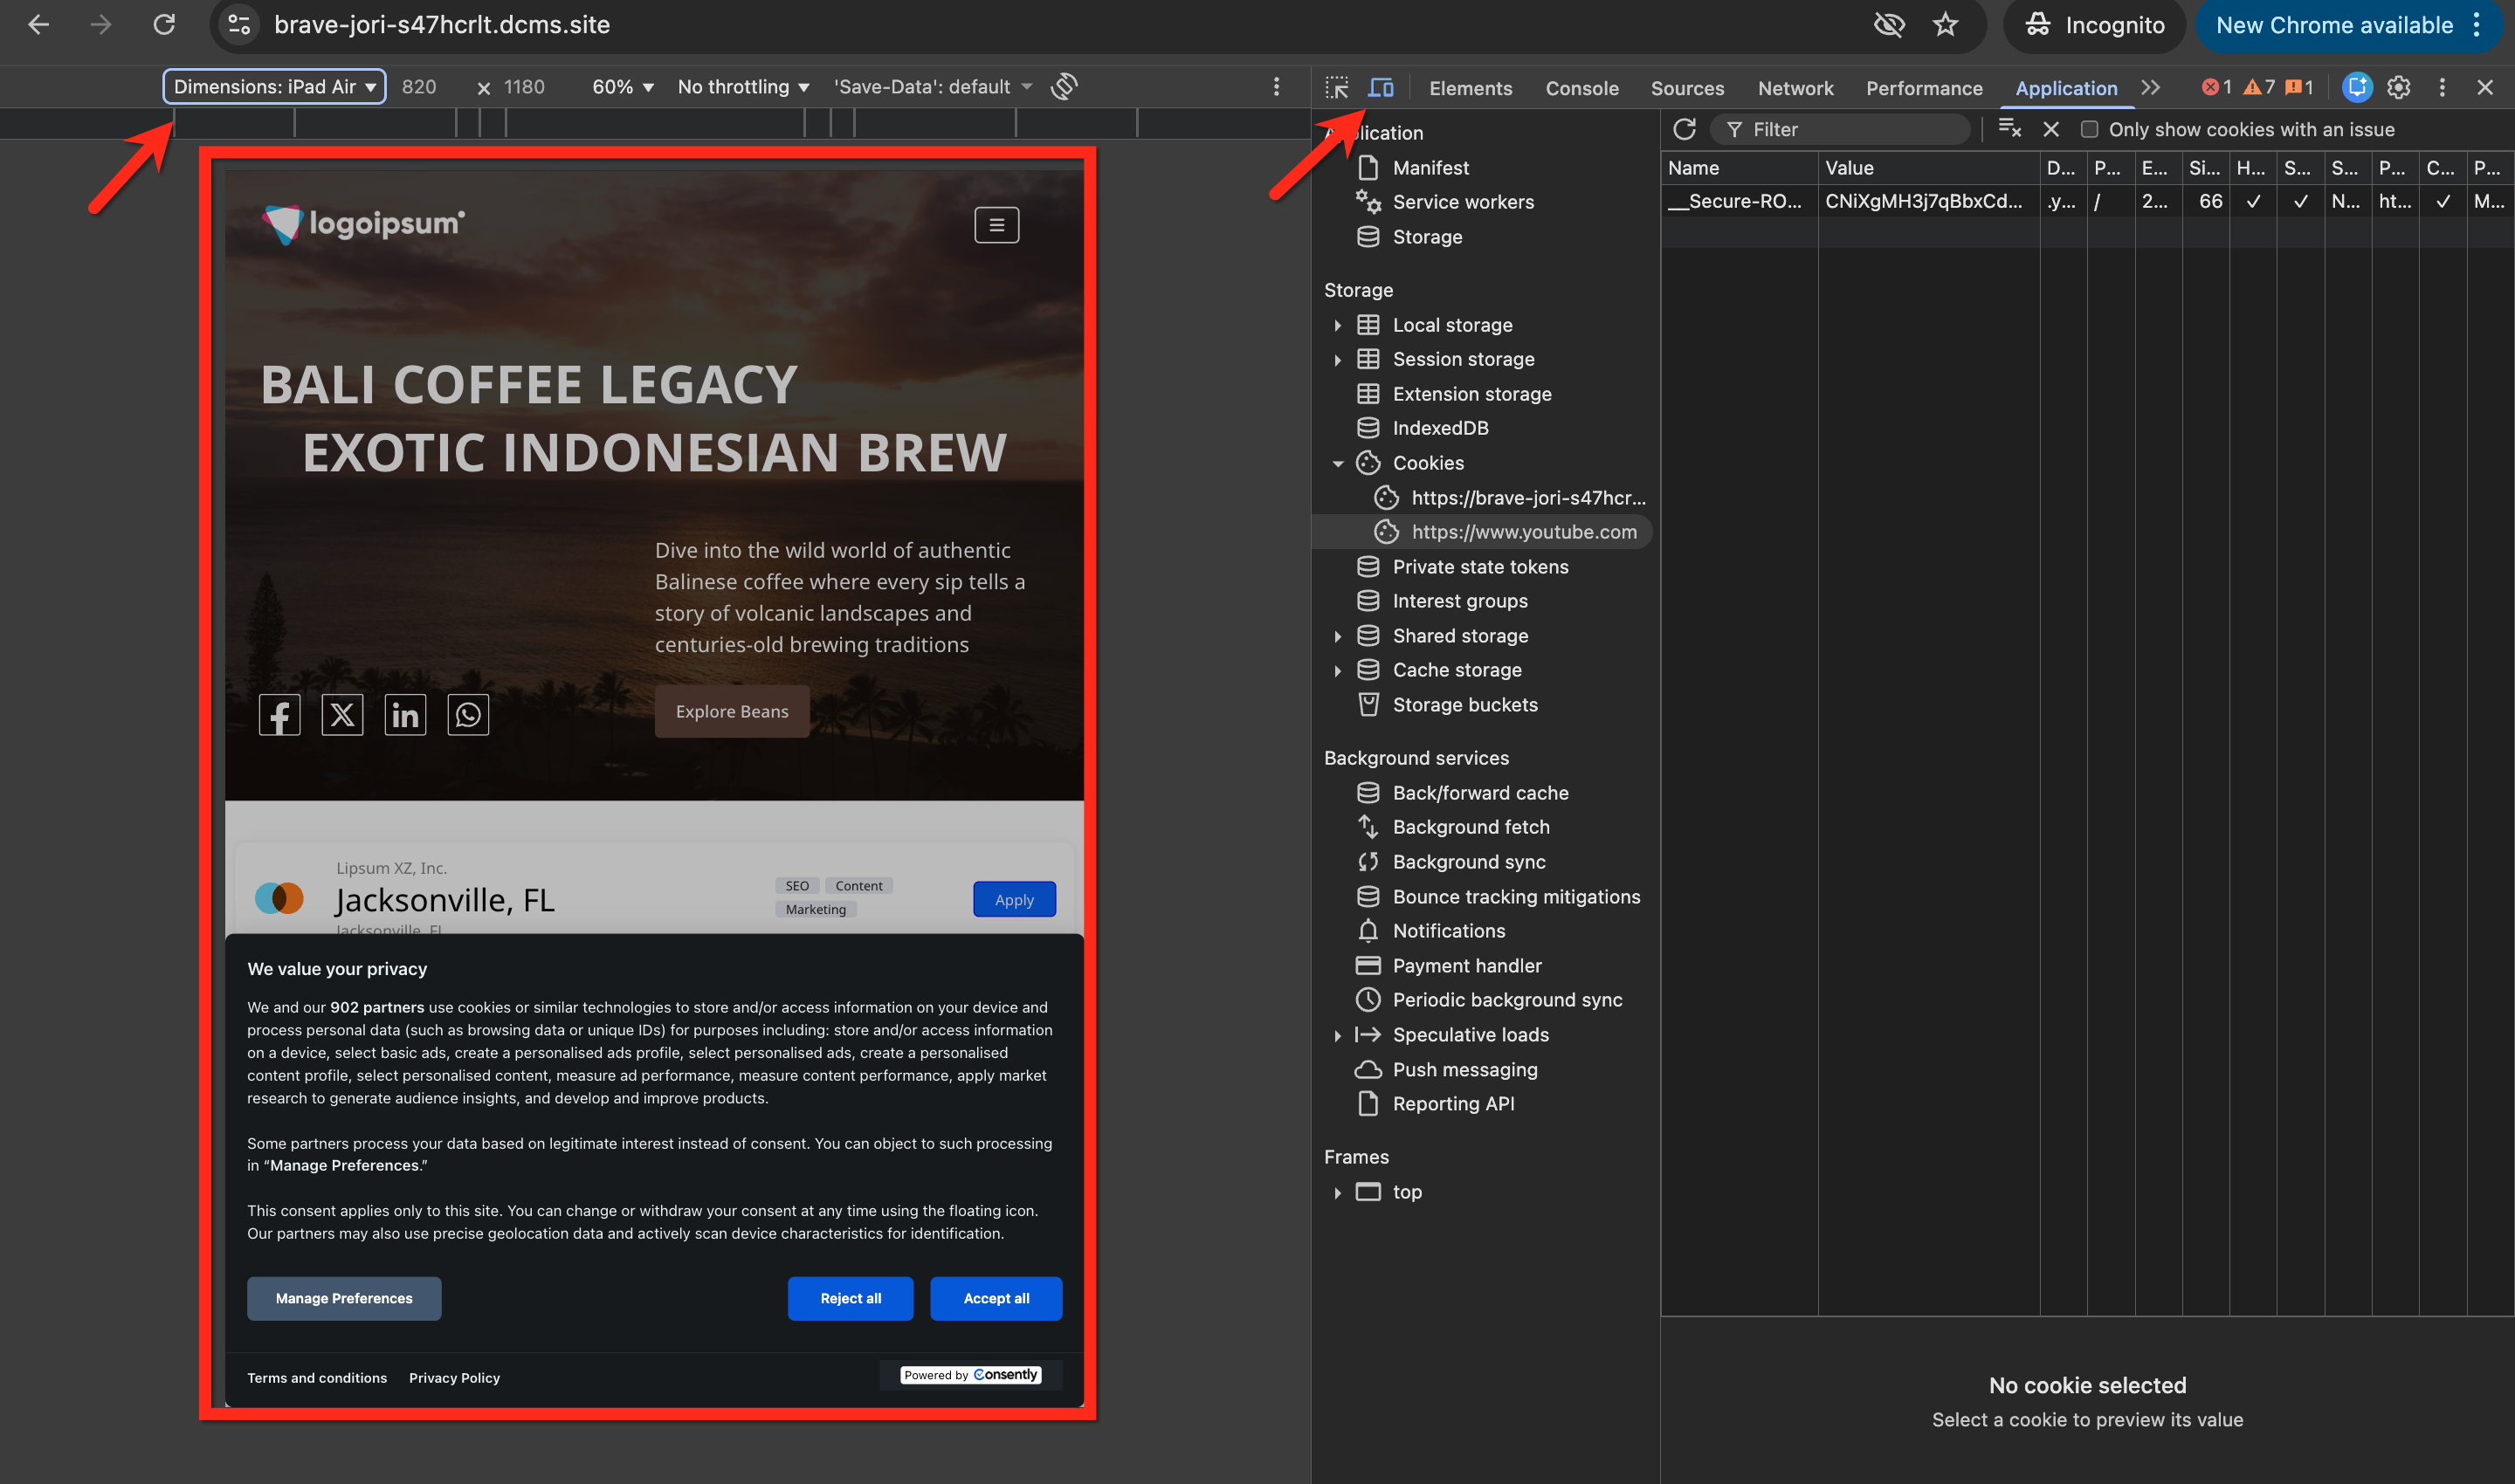
Task: Switch to the Console tab
Action: coord(1581,88)
